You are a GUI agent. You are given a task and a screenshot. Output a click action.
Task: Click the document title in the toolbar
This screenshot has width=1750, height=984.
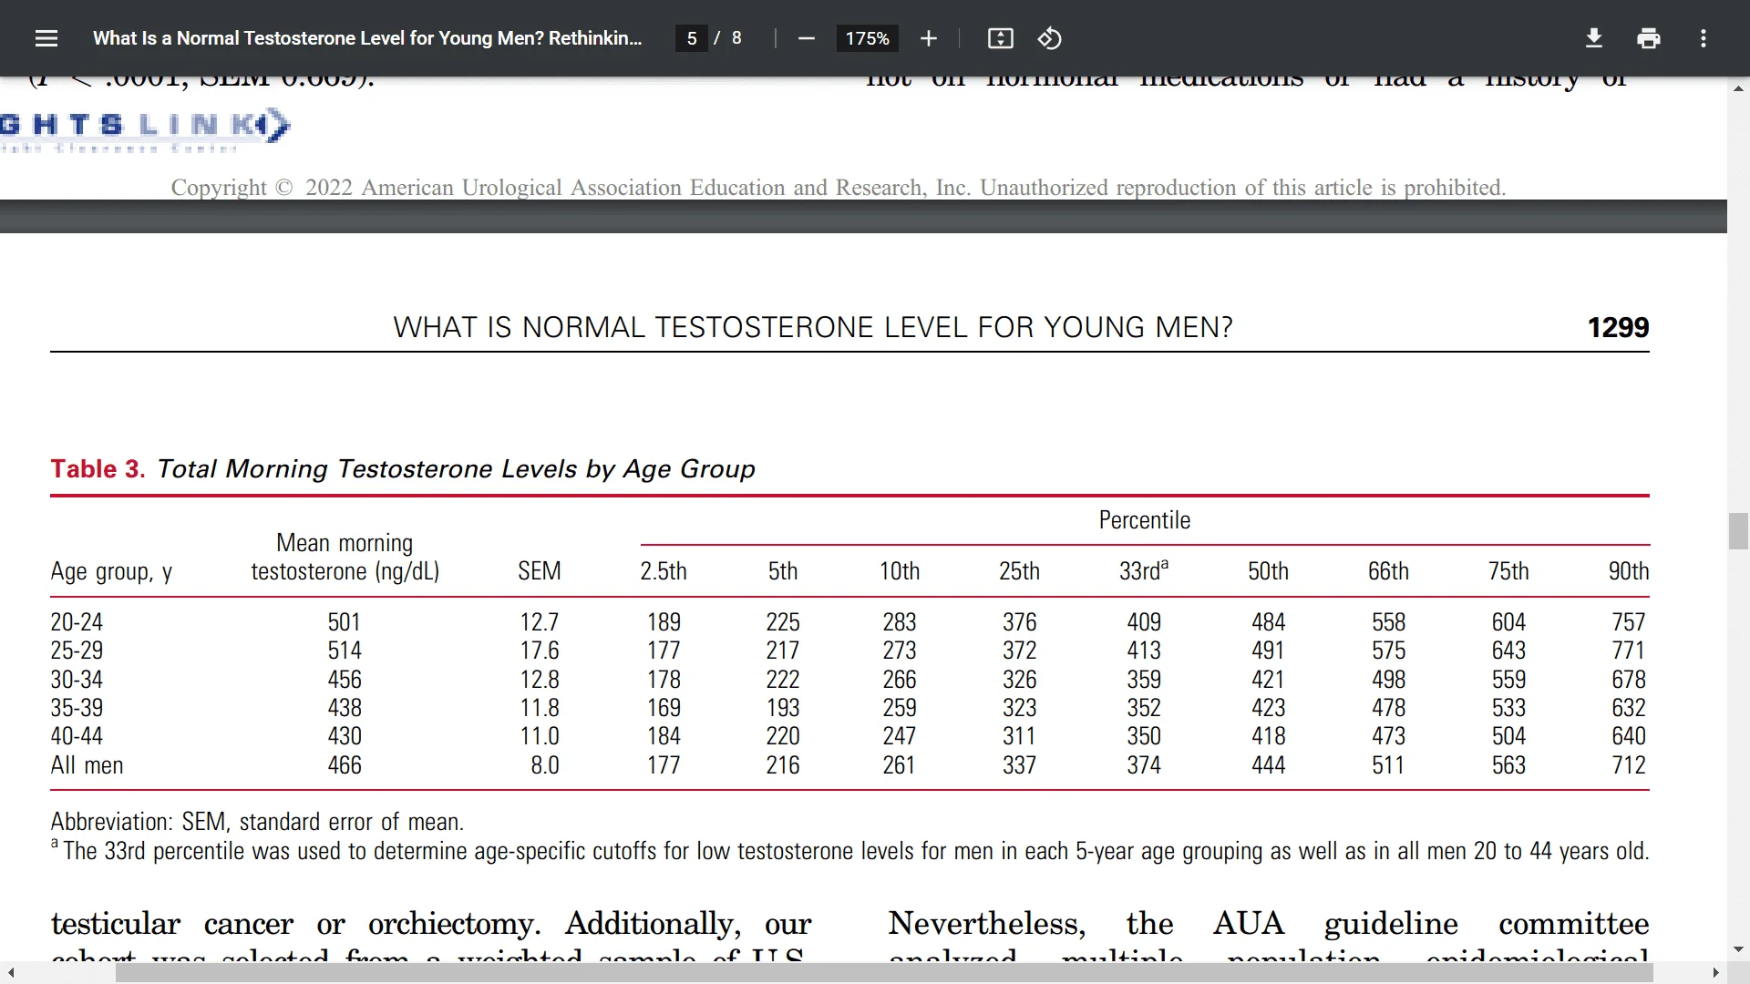point(367,38)
